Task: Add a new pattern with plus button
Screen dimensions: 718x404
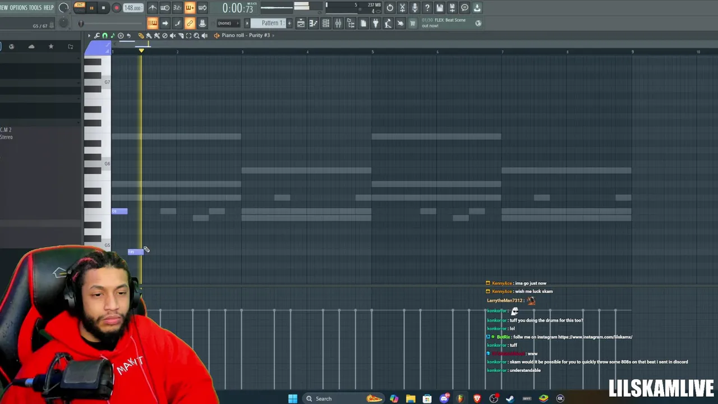Action: (x=289, y=23)
